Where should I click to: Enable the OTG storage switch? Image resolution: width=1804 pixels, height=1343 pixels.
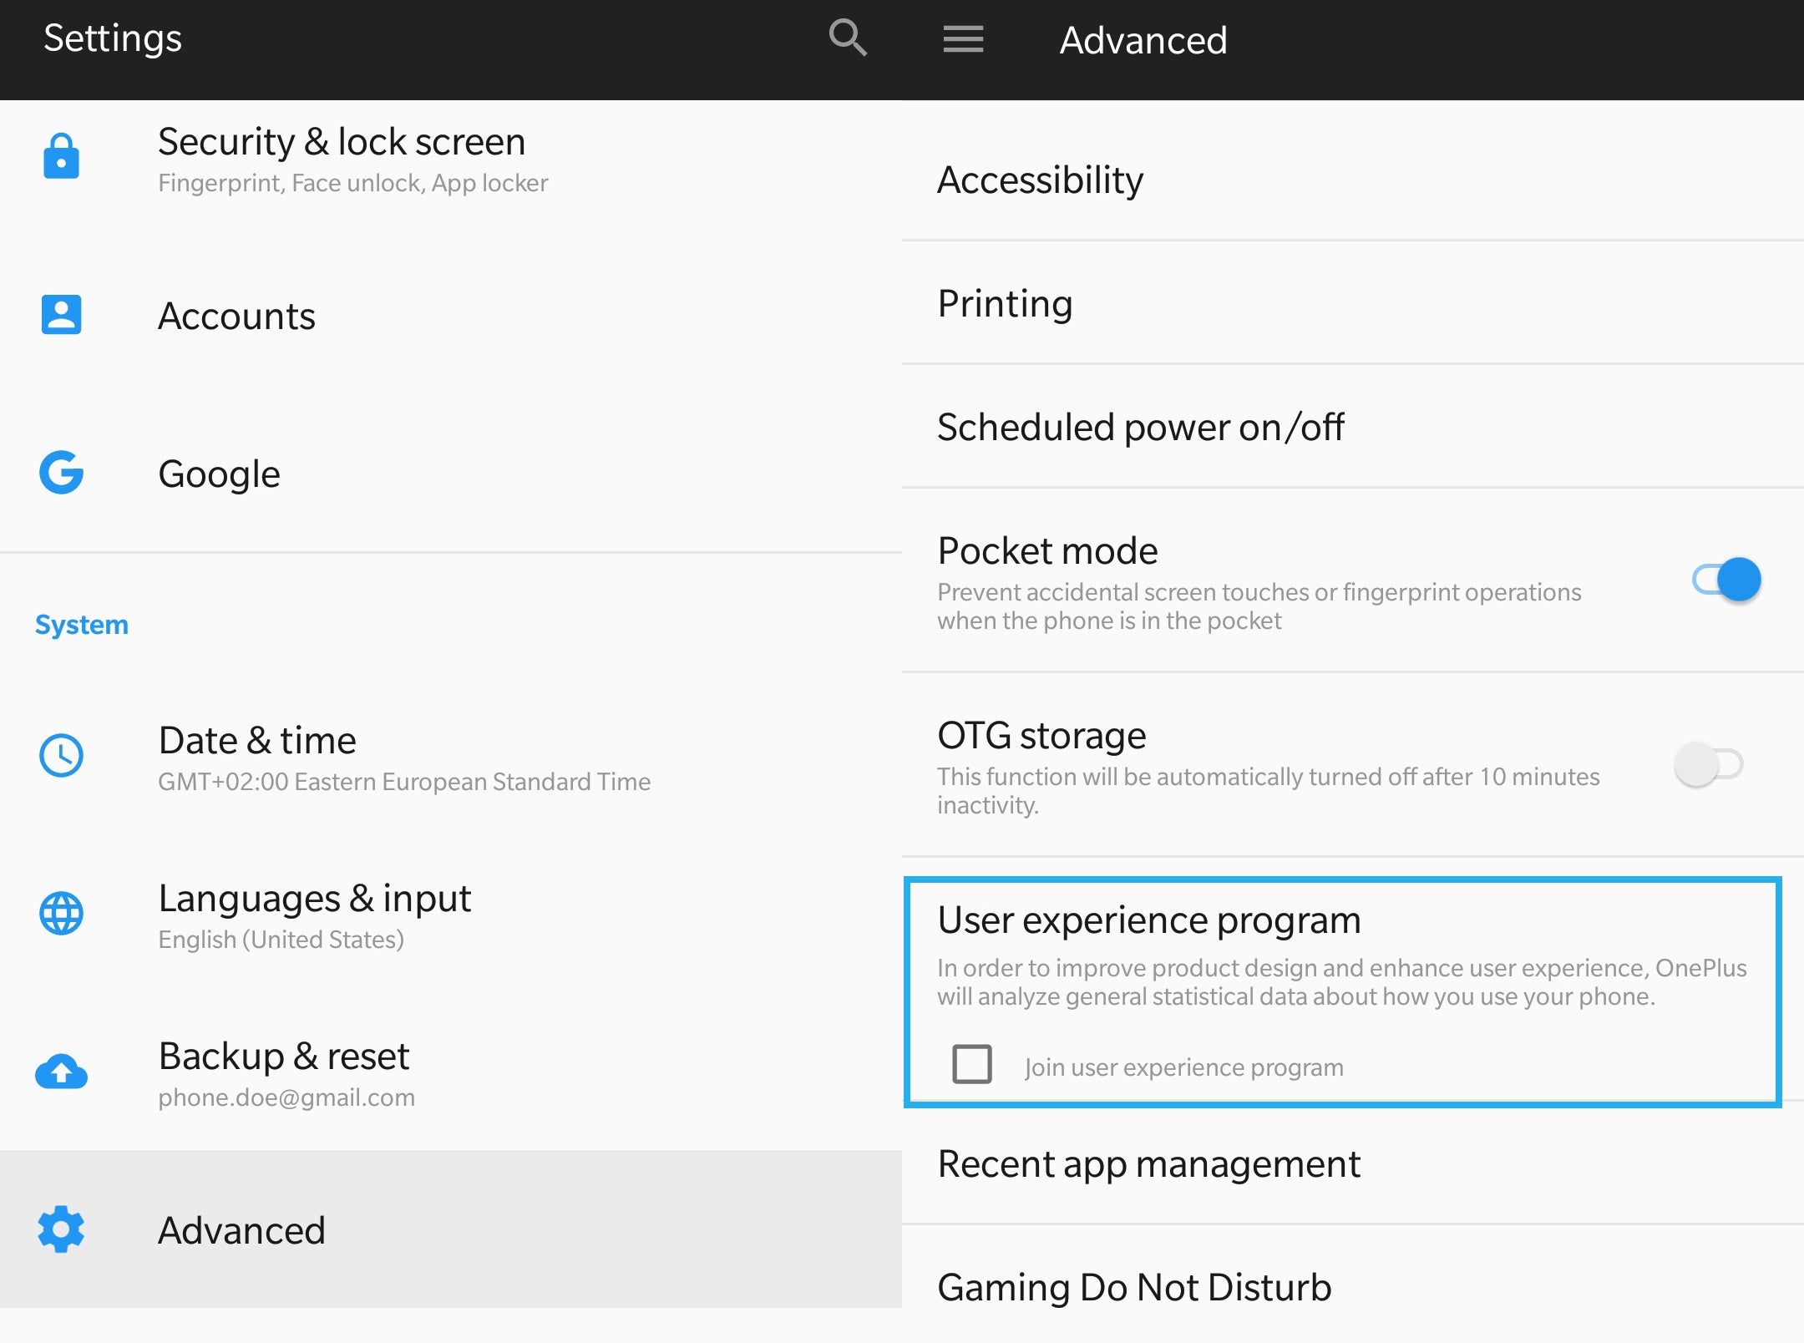pos(1709,763)
